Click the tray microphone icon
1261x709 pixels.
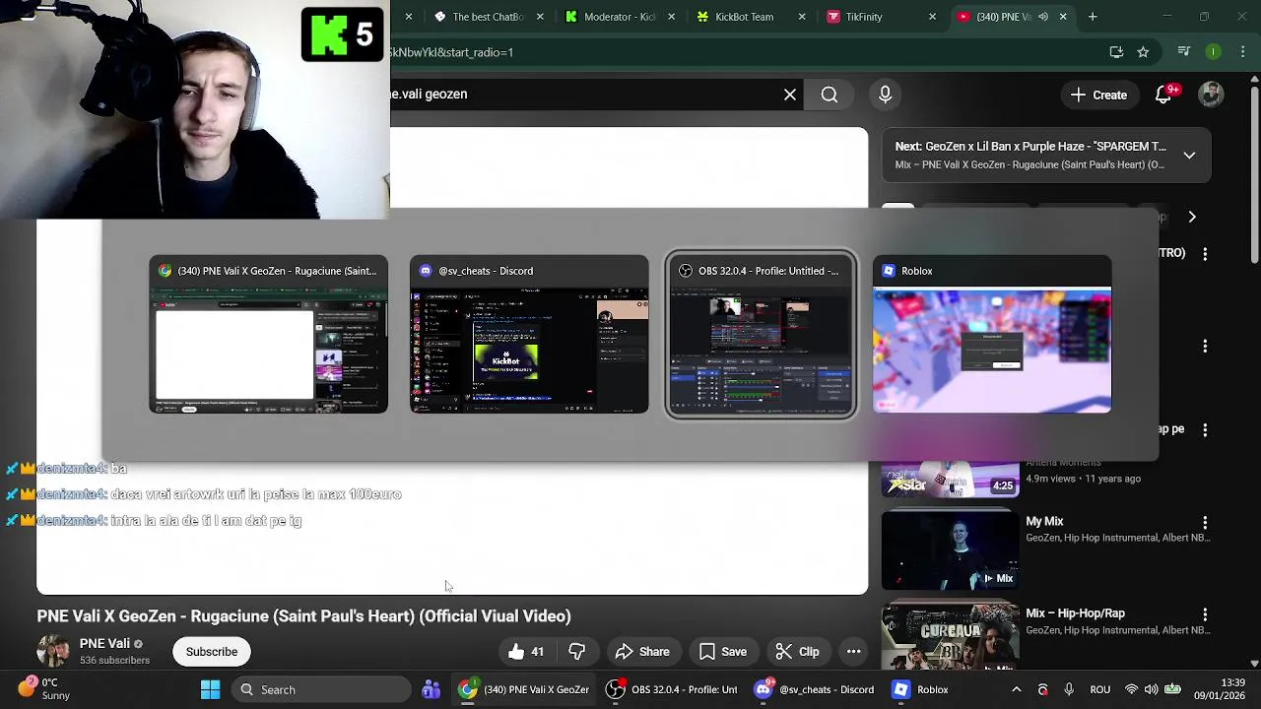[x=1069, y=689]
